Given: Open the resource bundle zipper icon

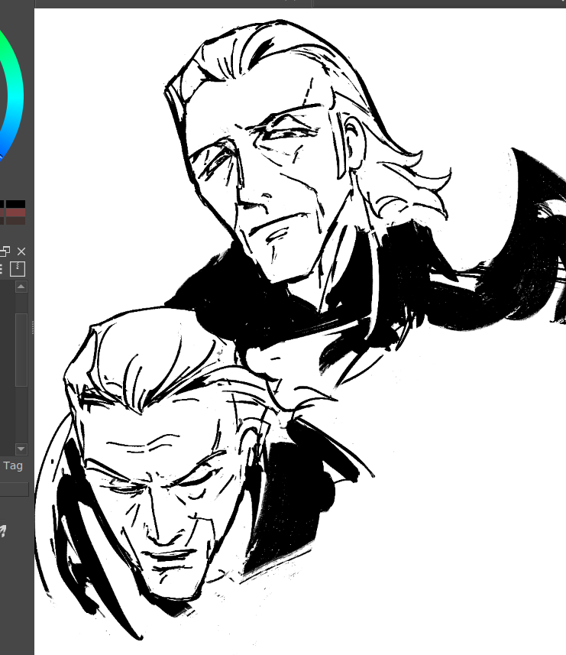Looking at the screenshot, I should 18,268.
